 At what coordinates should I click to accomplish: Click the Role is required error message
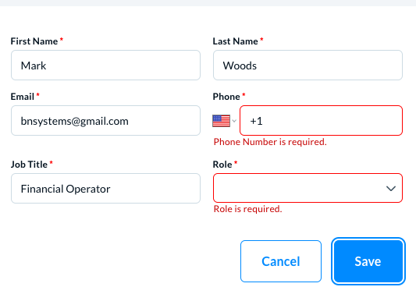pos(247,209)
